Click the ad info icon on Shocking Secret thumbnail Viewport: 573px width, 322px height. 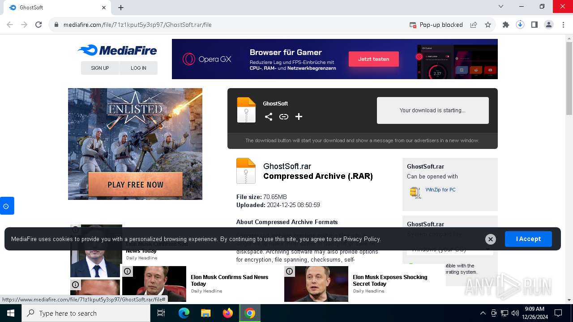click(x=290, y=271)
